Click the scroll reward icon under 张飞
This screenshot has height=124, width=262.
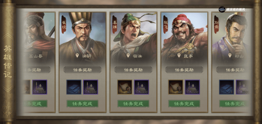(176, 87)
